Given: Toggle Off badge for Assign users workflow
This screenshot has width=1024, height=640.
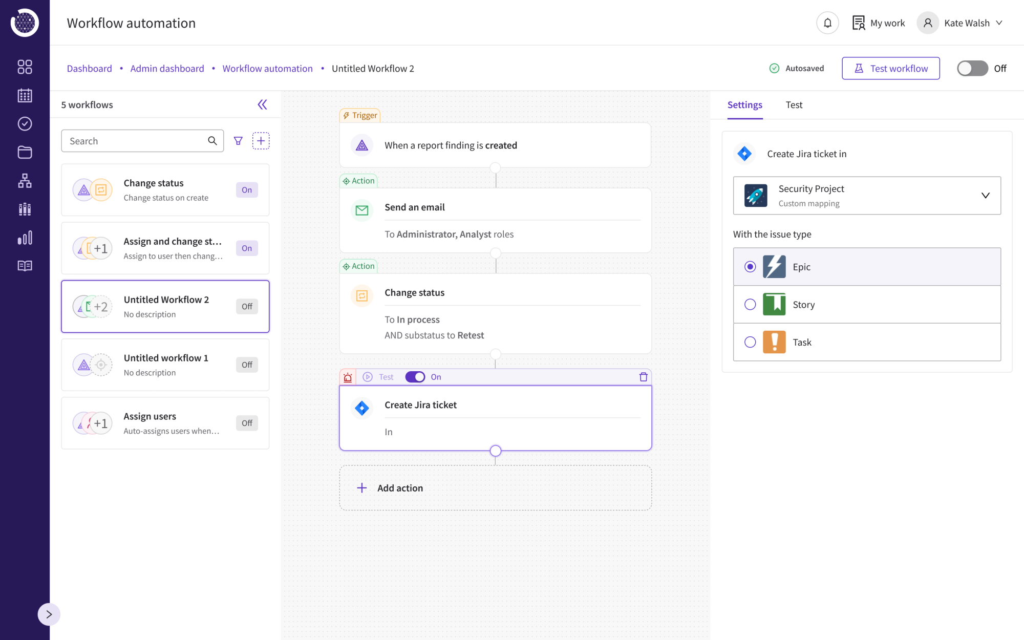Looking at the screenshot, I should click(x=247, y=423).
